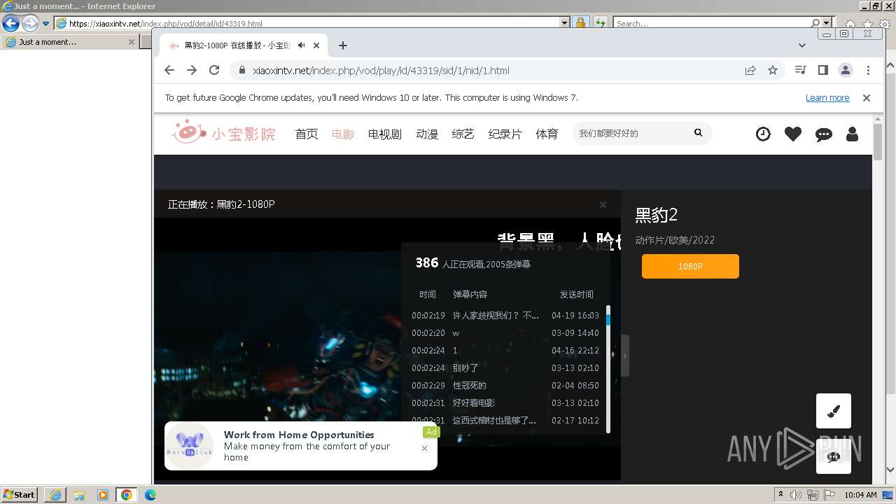The height and width of the screenshot is (504, 896).
Task: Open favorites heart icon
Action: click(x=793, y=134)
